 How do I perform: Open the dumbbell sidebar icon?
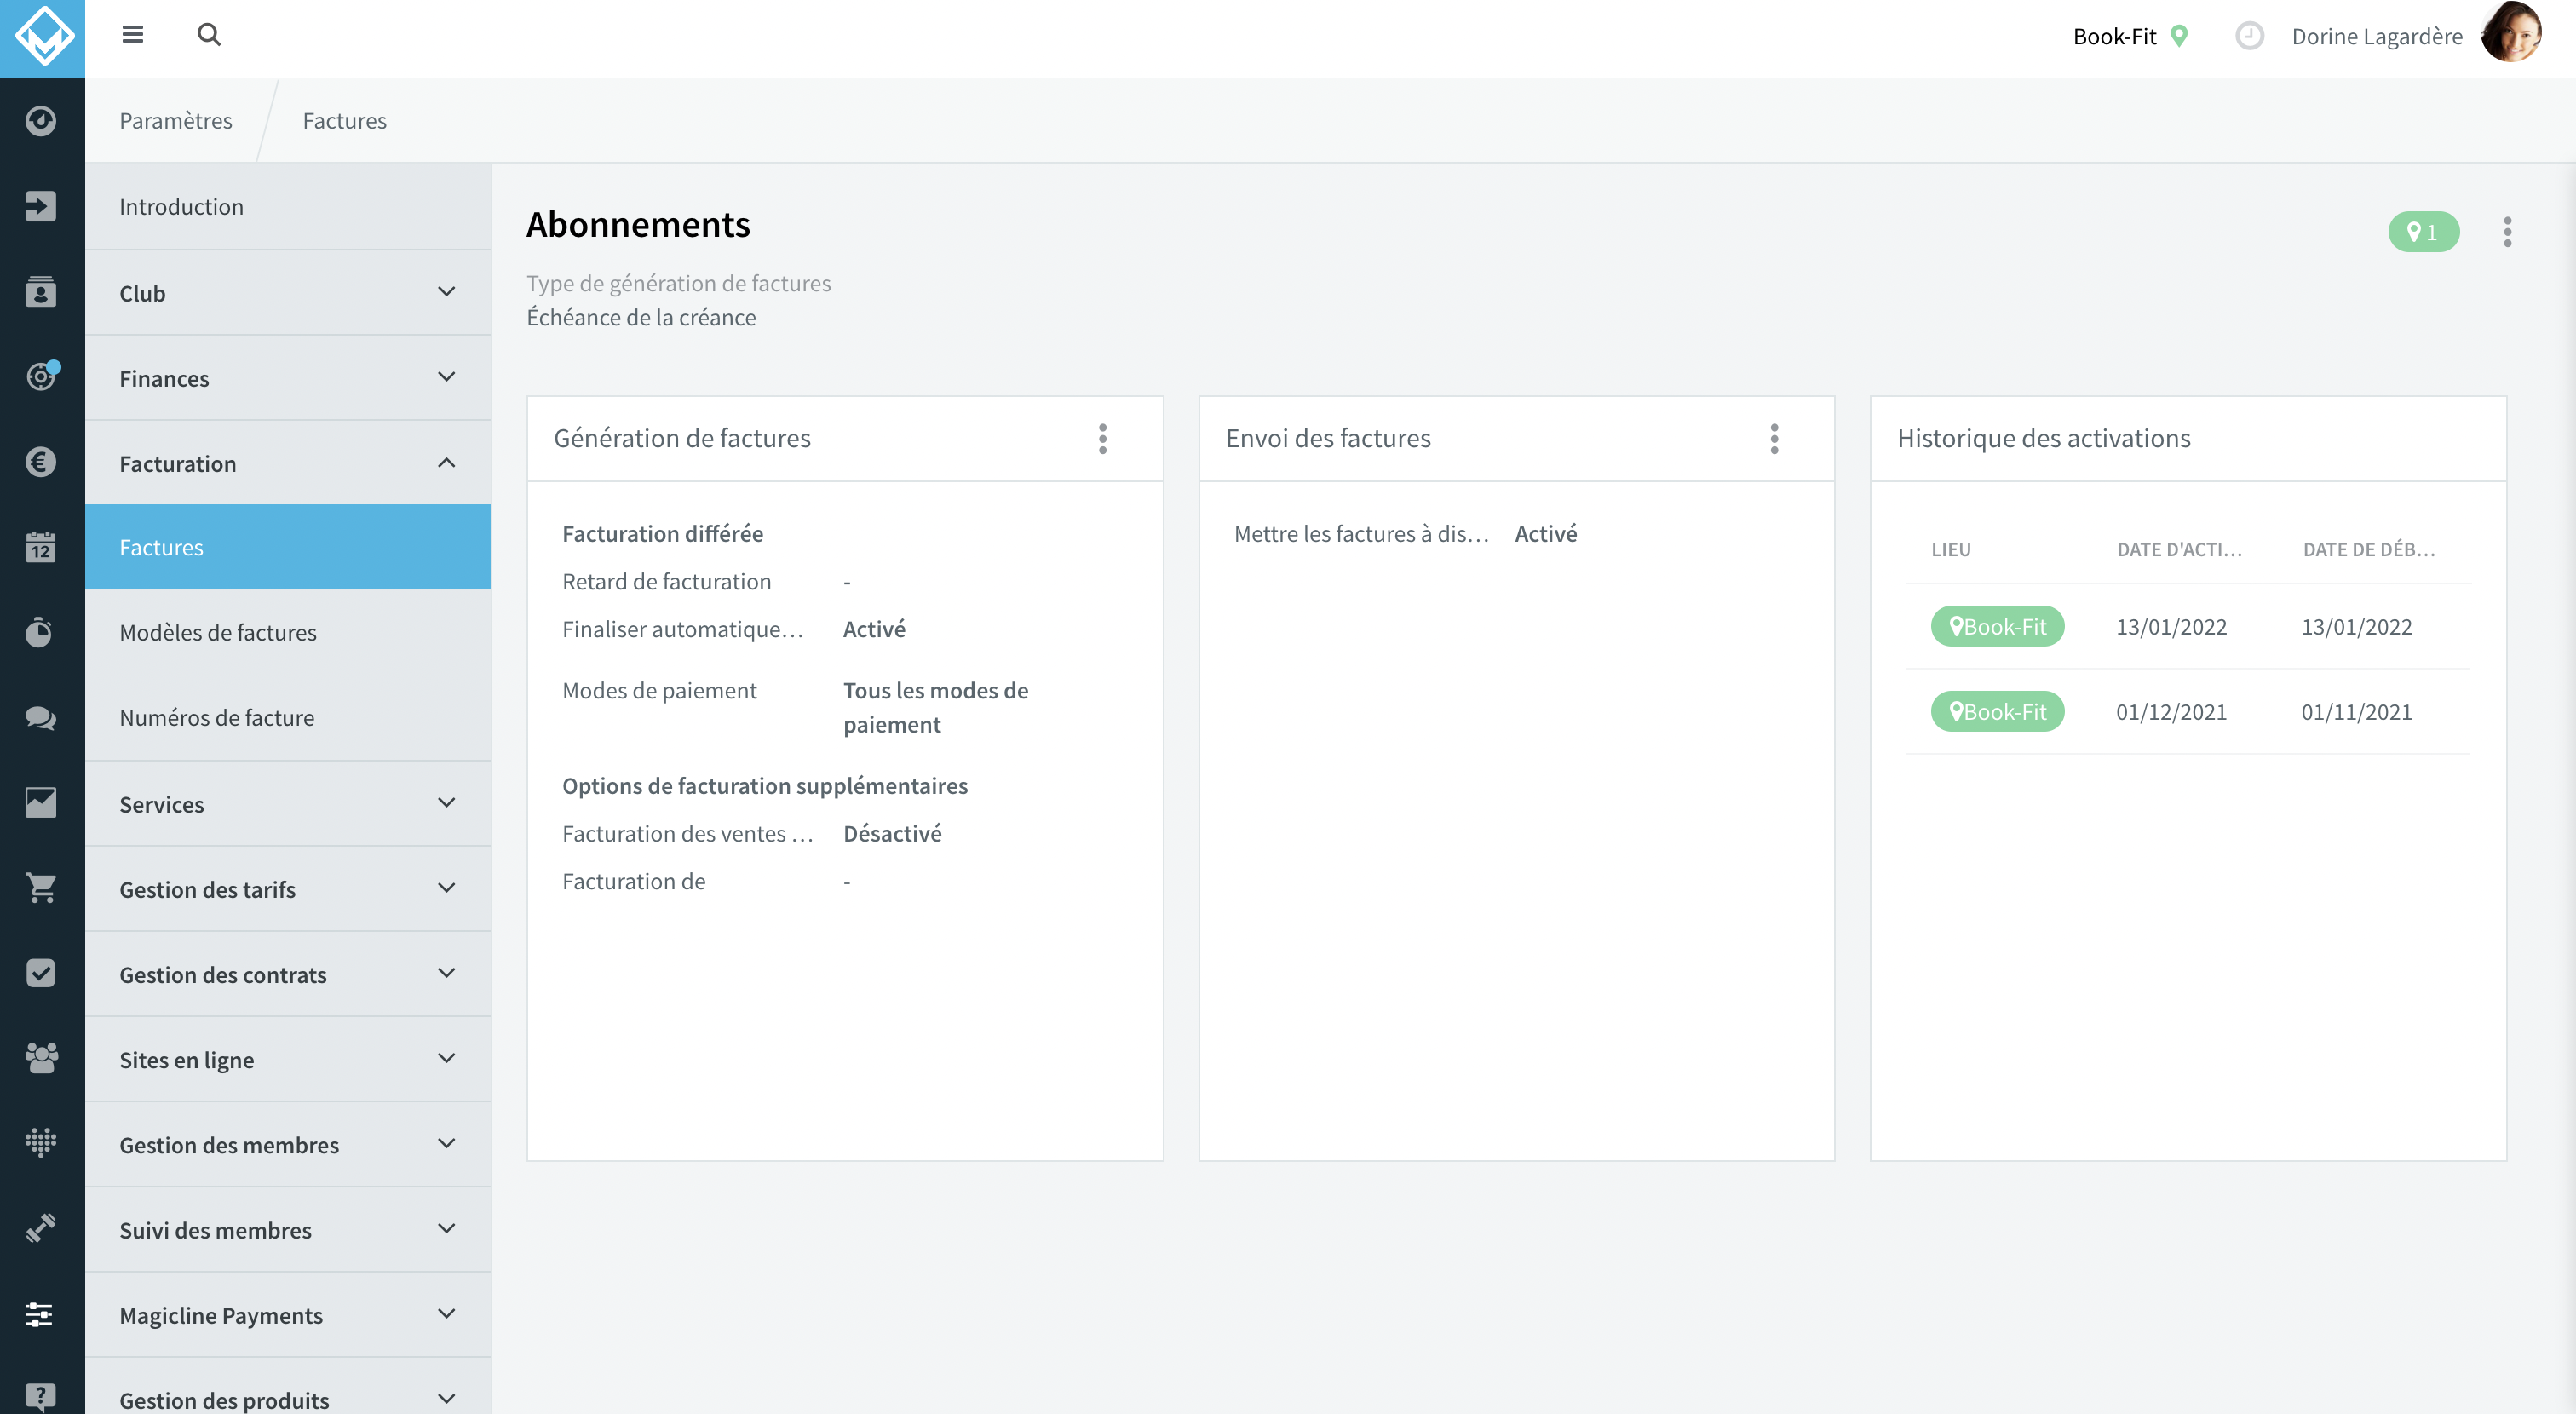[41, 1228]
